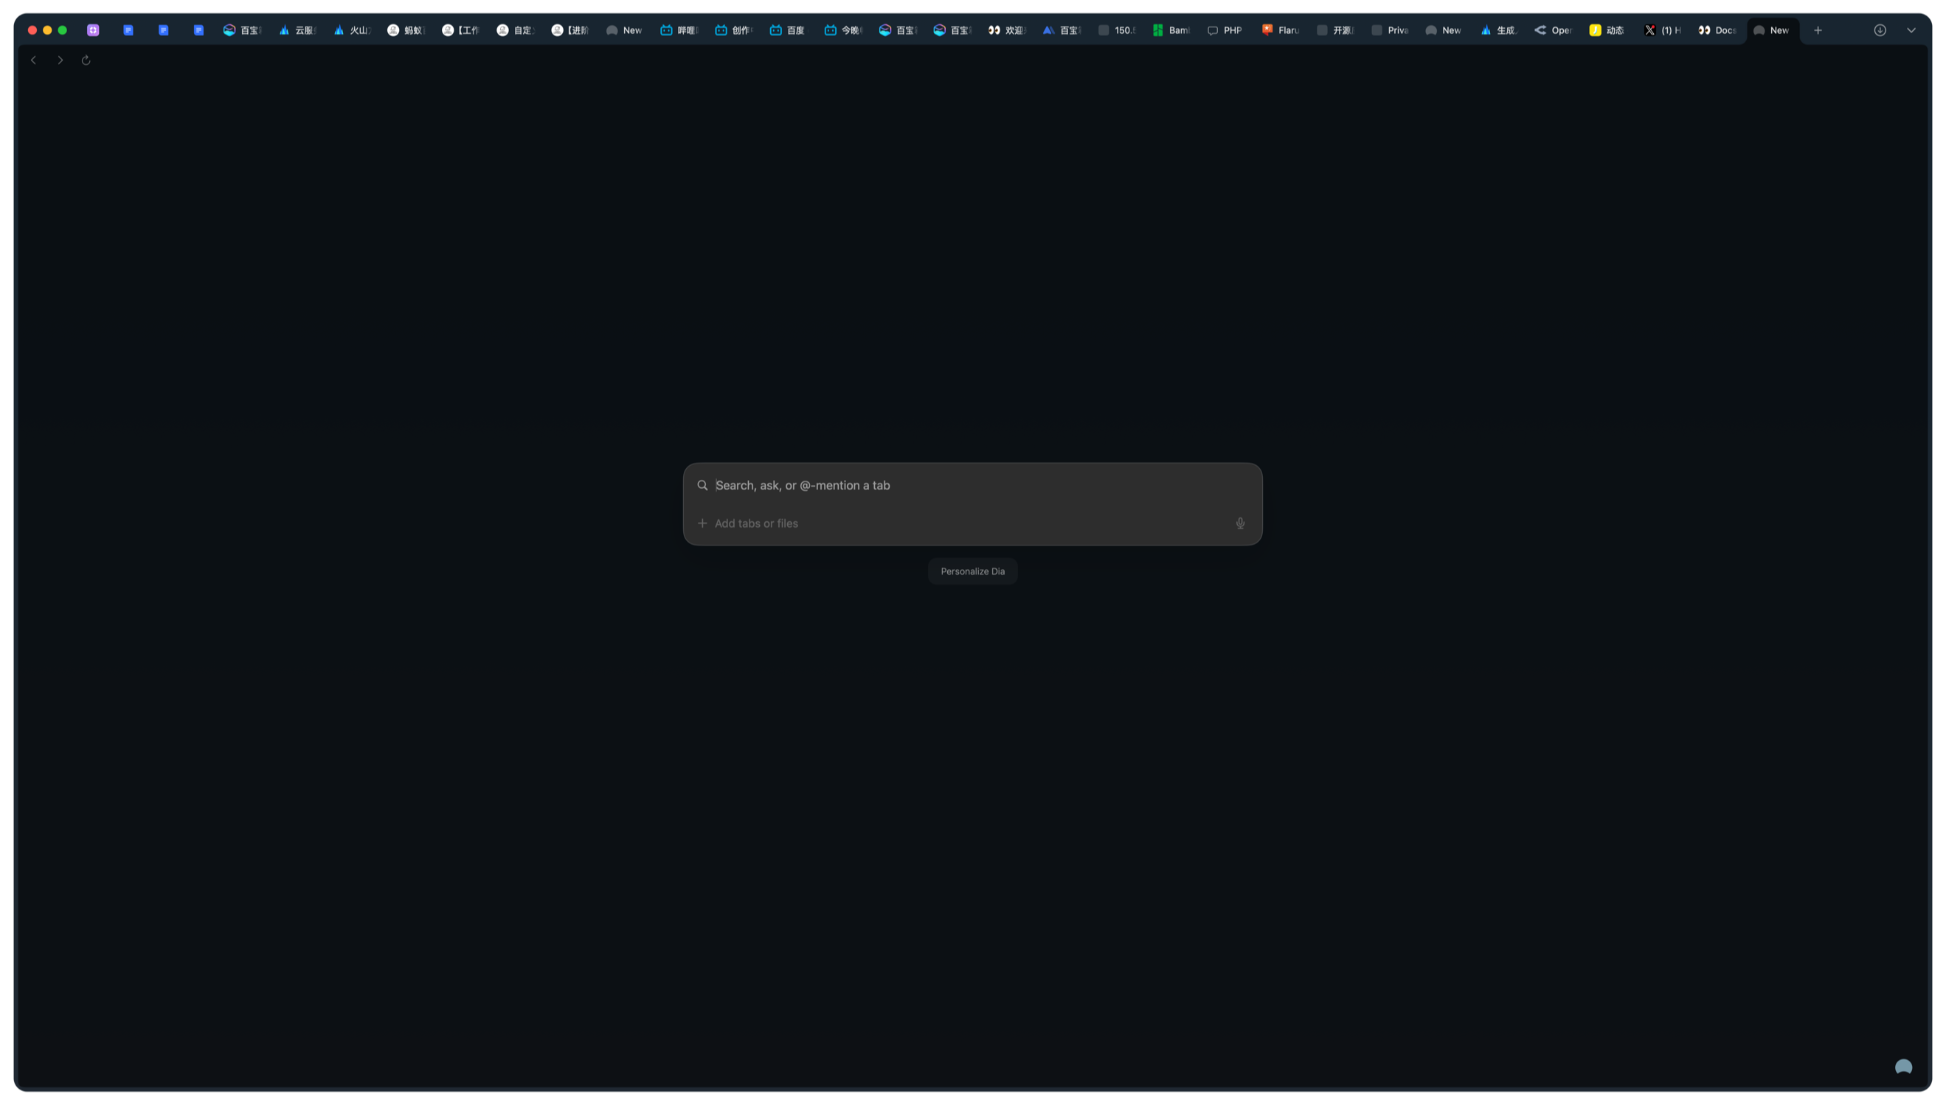
Task: Expand the tab list chevron
Action: coord(1911,30)
